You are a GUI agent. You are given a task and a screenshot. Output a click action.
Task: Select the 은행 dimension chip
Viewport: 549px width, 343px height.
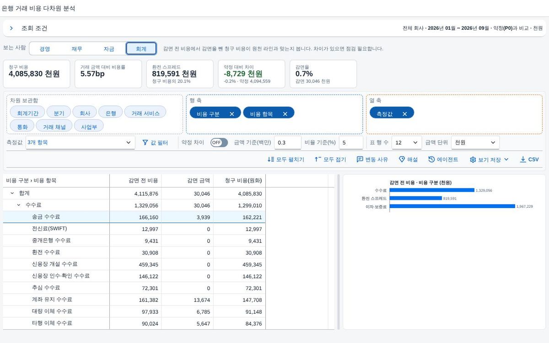point(111,113)
